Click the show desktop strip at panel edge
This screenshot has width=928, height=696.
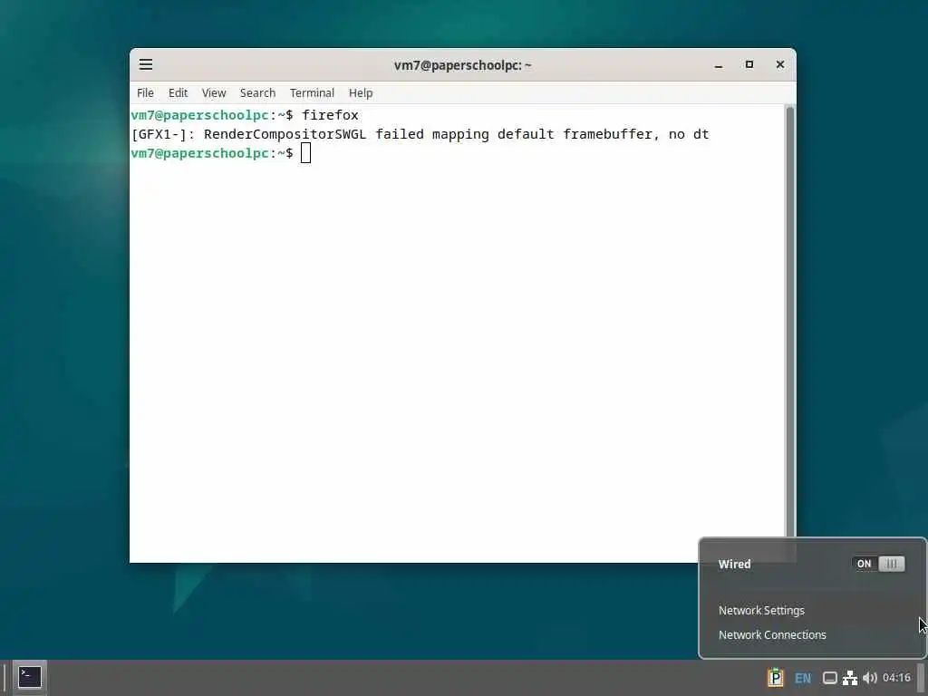pyautogui.click(x=922, y=678)
